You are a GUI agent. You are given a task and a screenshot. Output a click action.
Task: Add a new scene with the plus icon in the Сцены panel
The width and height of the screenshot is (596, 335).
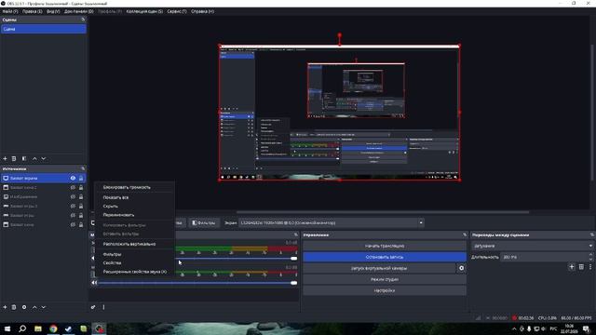point(5,158)
